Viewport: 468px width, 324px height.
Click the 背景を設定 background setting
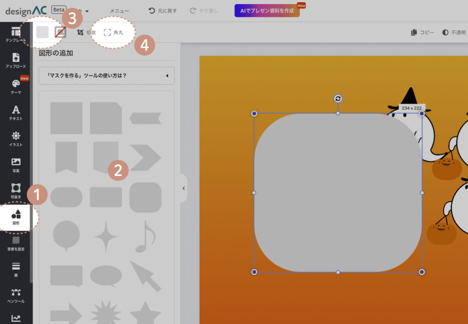[x=16, y=243]
